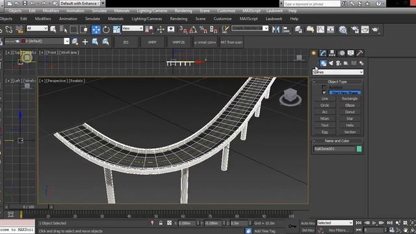Uncheck the Start New Shape checkbox
This screenshot has height=234, width=416.
click(x=324, y=92)
